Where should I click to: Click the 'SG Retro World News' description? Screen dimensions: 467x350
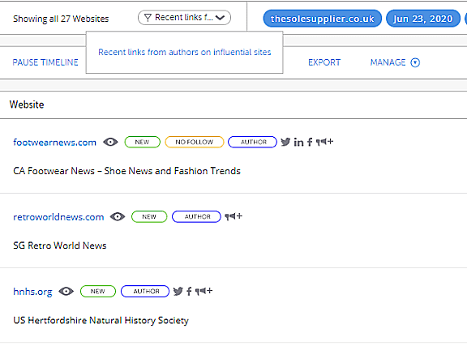60,245
